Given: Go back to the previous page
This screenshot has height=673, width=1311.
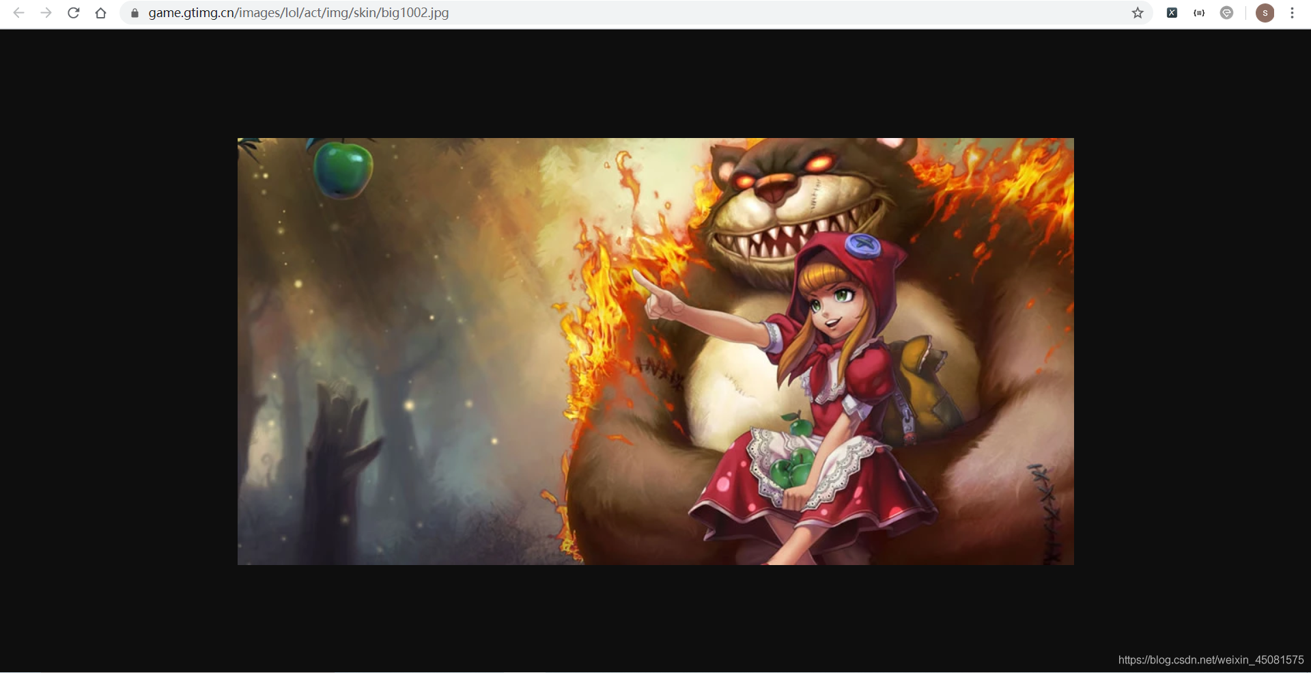Looking at the screenshot, I should 19,13.
